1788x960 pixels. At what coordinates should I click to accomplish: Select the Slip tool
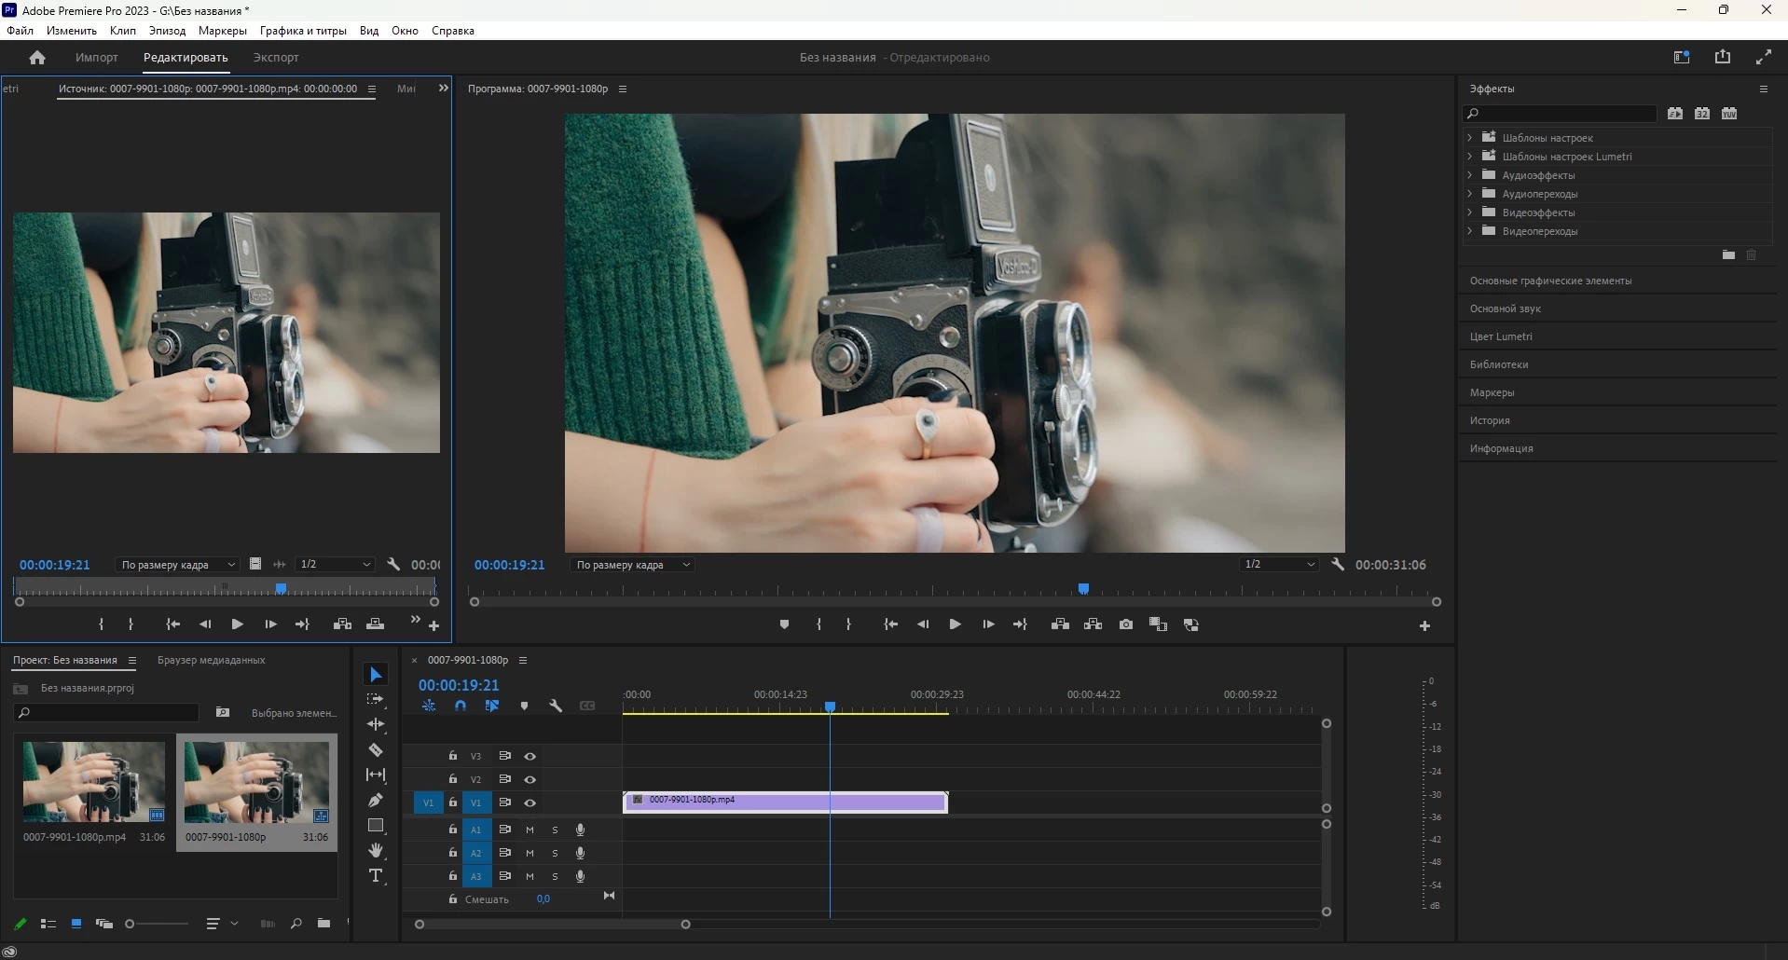pyautogui.click(x=376, y=775)
